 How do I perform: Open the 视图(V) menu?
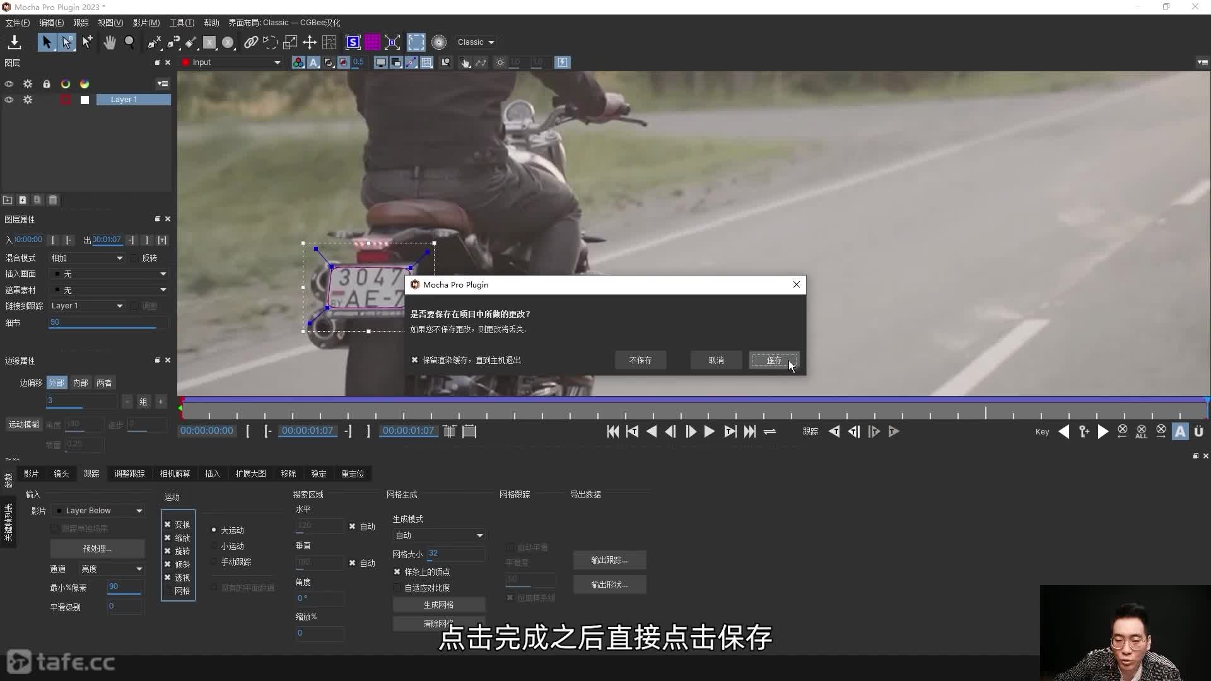[x=110, y=23]
